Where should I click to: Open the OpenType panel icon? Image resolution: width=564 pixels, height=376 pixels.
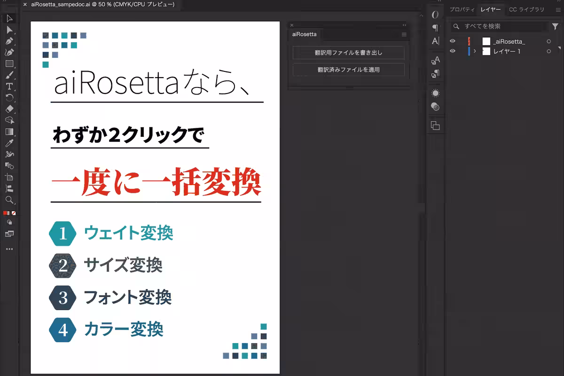pyautogui.click(x=435, y=15)
